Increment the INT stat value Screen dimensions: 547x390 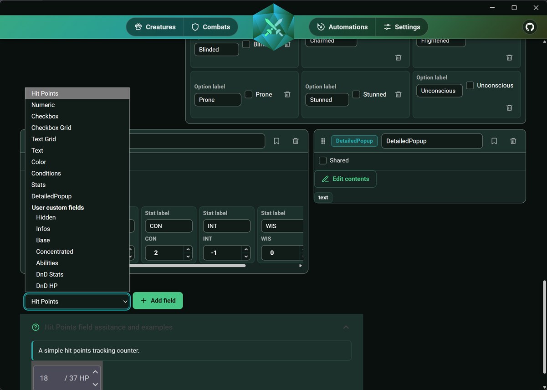click(246, 249)
